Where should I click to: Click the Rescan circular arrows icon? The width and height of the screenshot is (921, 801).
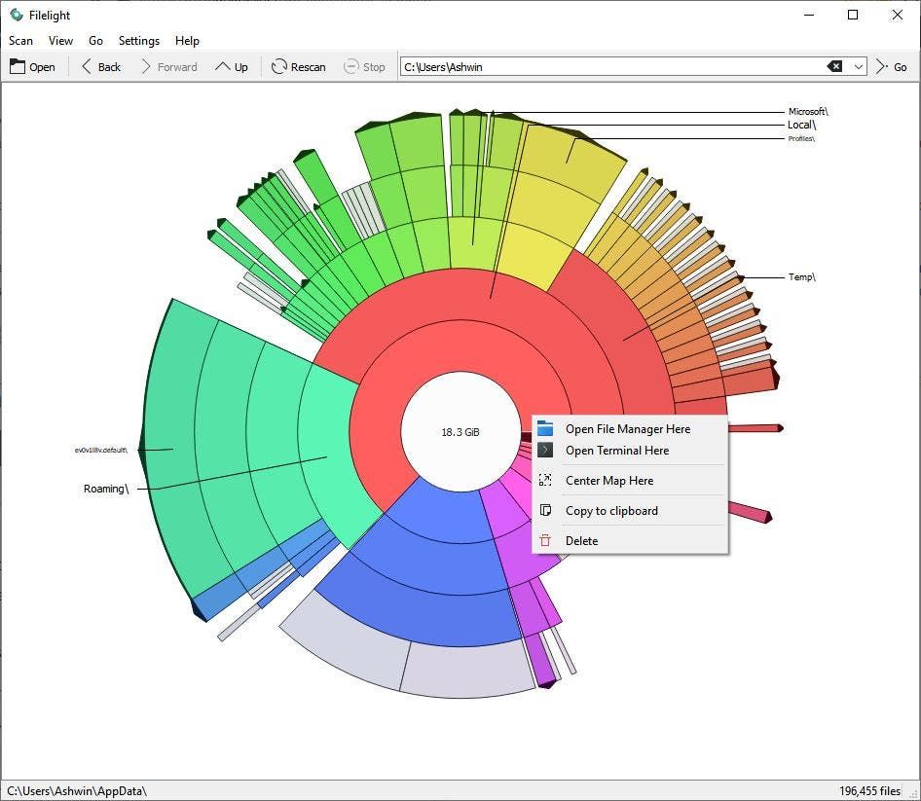point(279,67)
